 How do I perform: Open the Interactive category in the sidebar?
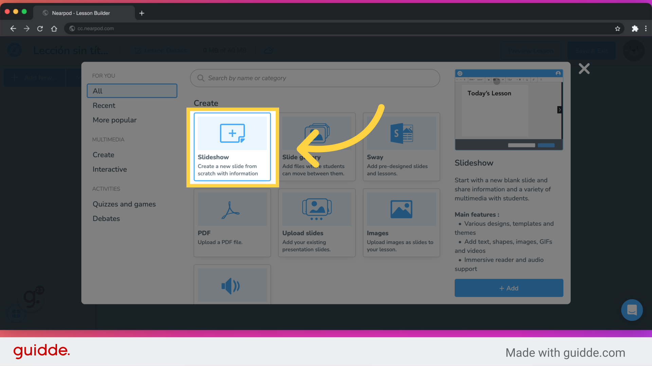point(109,169)
